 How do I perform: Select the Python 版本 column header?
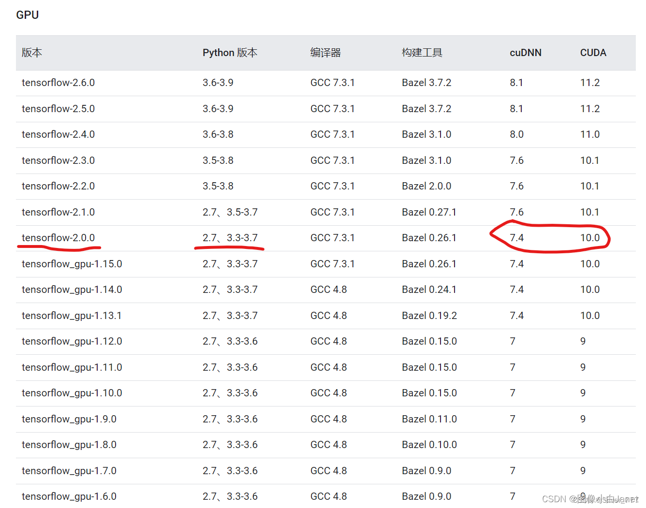coord(230,53)
